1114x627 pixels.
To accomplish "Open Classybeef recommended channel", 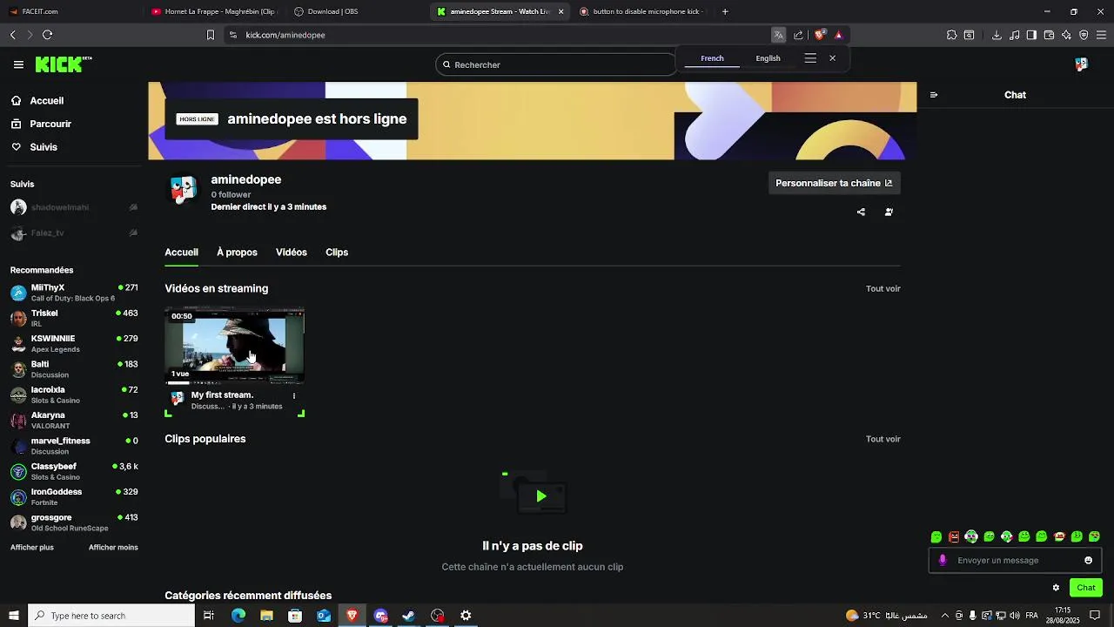I will [x=74, y=472].
